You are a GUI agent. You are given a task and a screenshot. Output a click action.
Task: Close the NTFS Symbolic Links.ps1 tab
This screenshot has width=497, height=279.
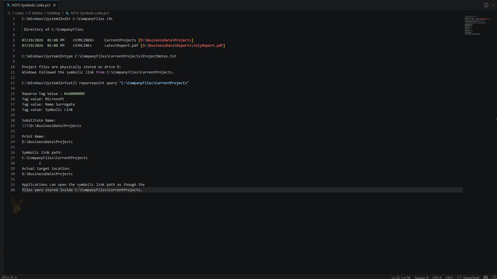tap(54, 5)
